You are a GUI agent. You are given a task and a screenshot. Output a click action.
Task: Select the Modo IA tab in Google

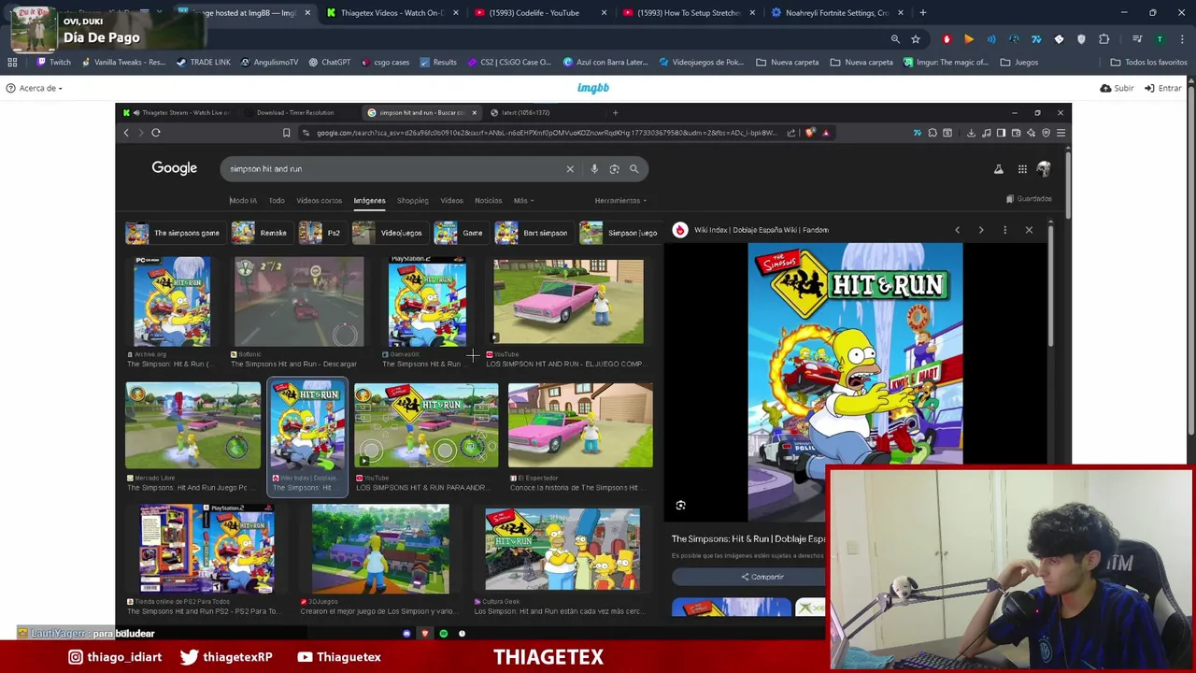(x=243, y=200)
